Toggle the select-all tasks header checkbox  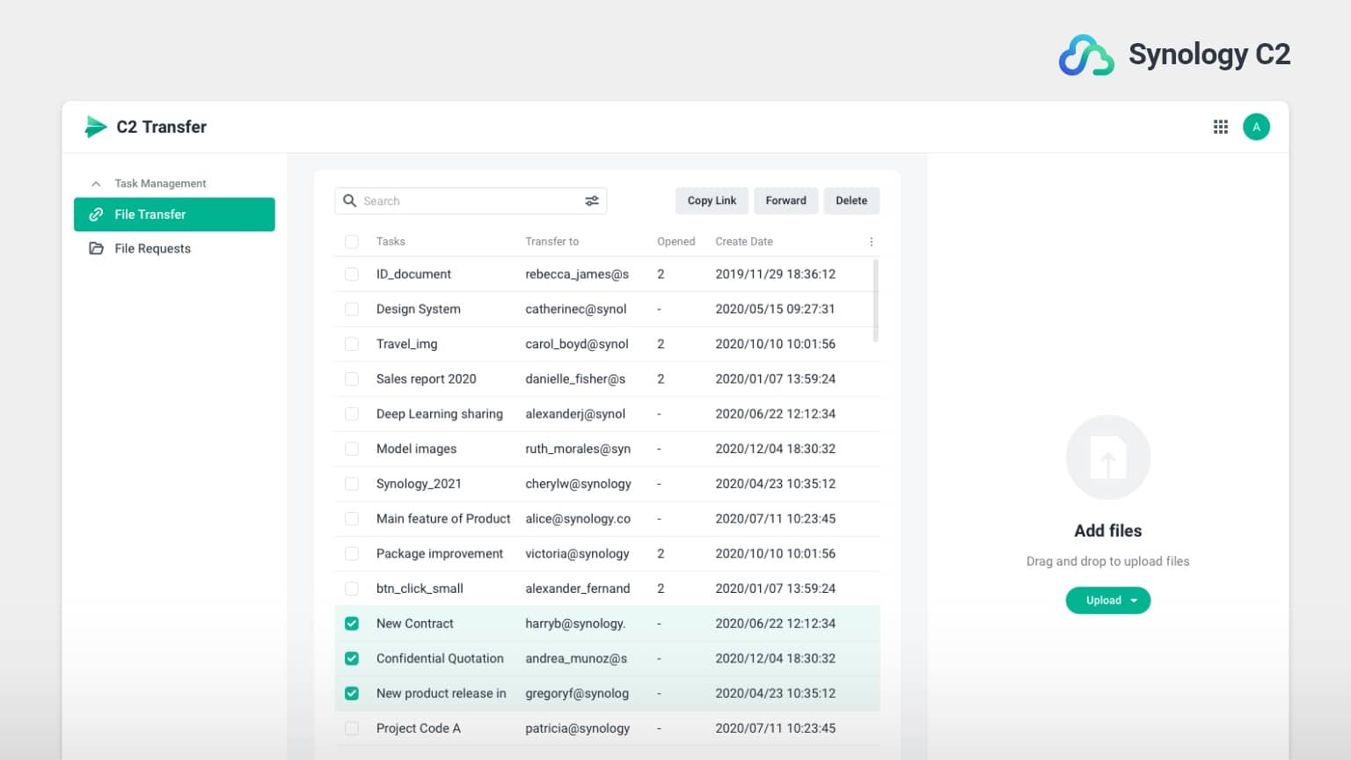(x=352, y=242)
